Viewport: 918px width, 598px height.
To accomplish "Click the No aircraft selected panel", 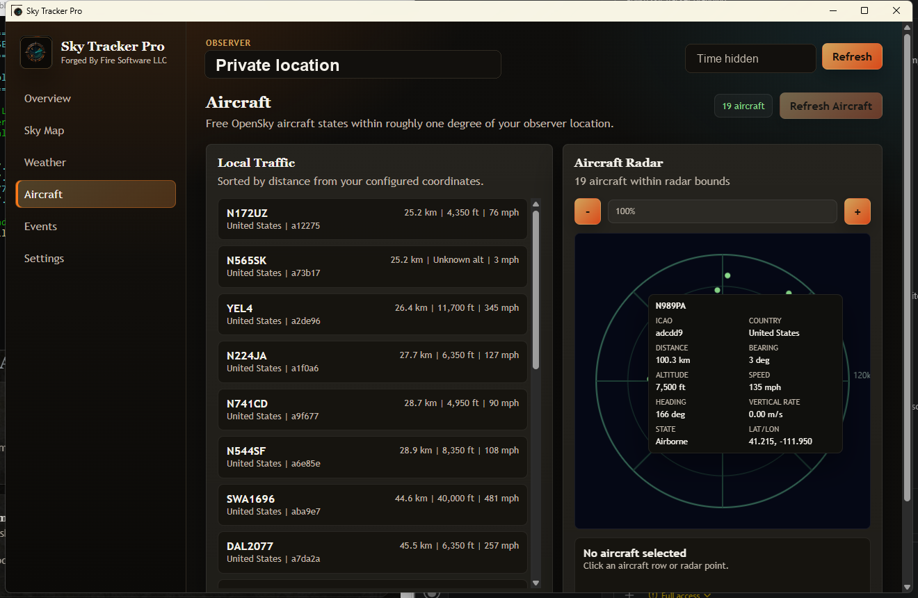I will pos(722,565).
